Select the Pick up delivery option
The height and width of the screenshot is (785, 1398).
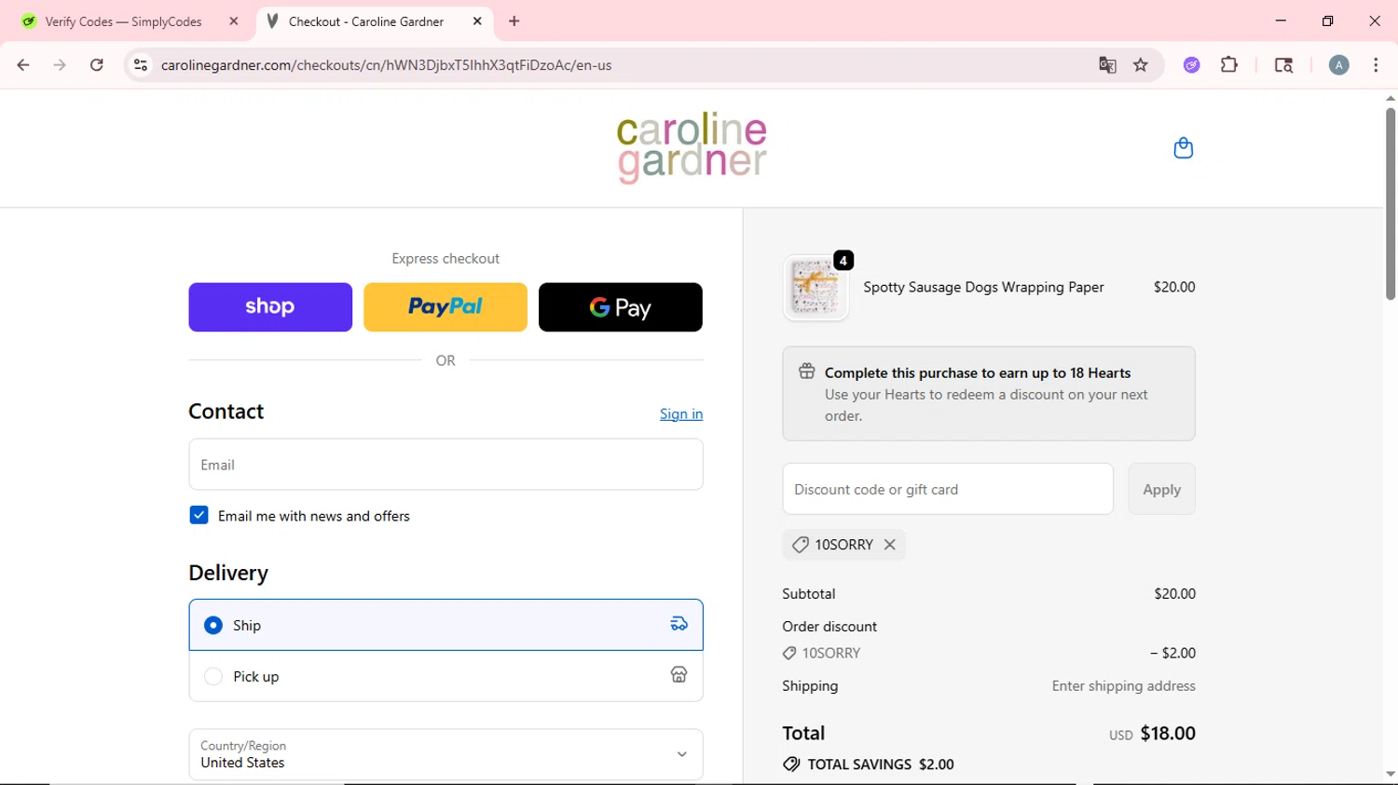click(x=445, y=676)
